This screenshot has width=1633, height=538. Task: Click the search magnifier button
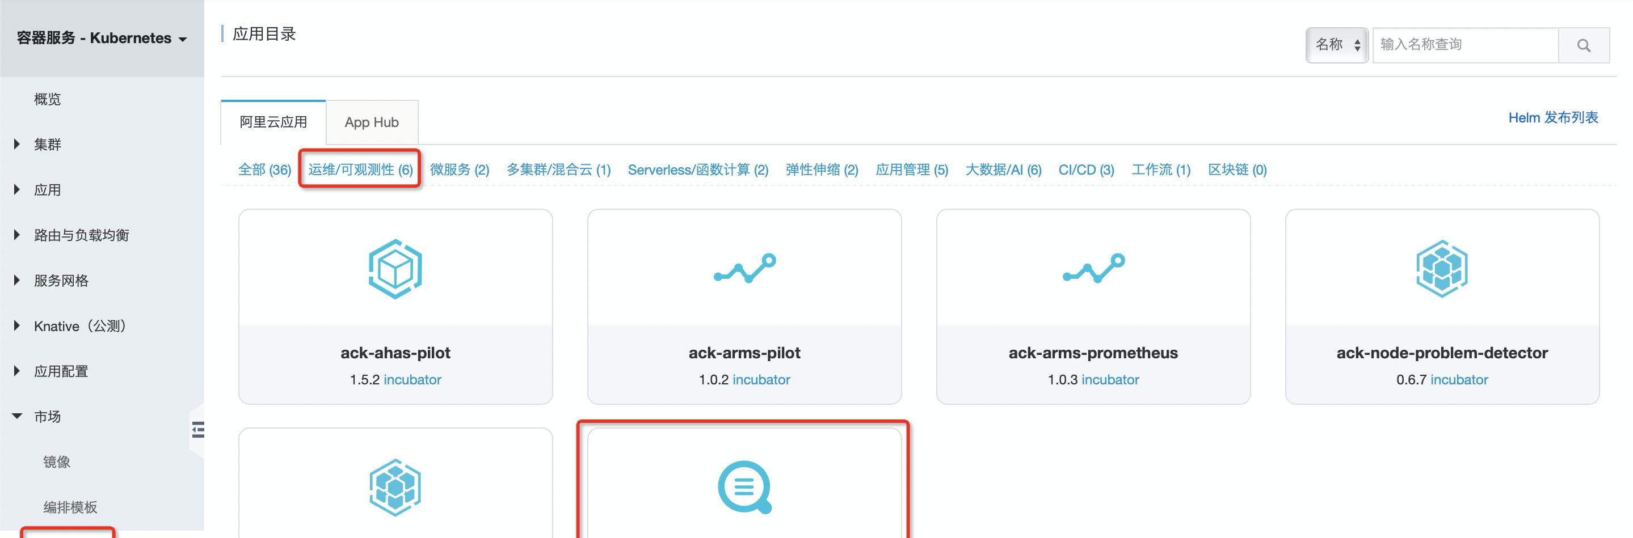click(x=1583, y=45)
